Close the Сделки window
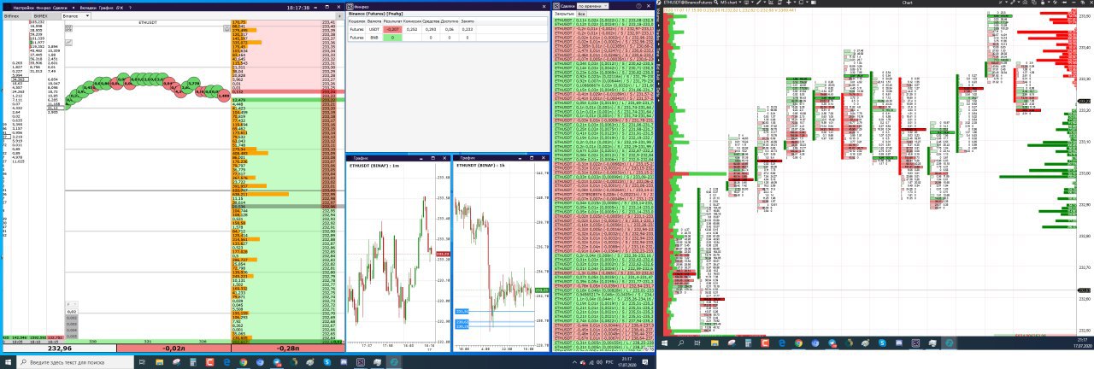 click(649, 6)
